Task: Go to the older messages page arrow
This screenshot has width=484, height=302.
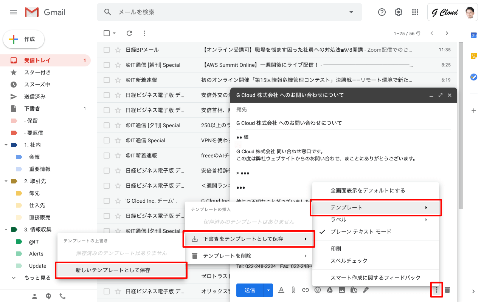Action: [447, 33]
